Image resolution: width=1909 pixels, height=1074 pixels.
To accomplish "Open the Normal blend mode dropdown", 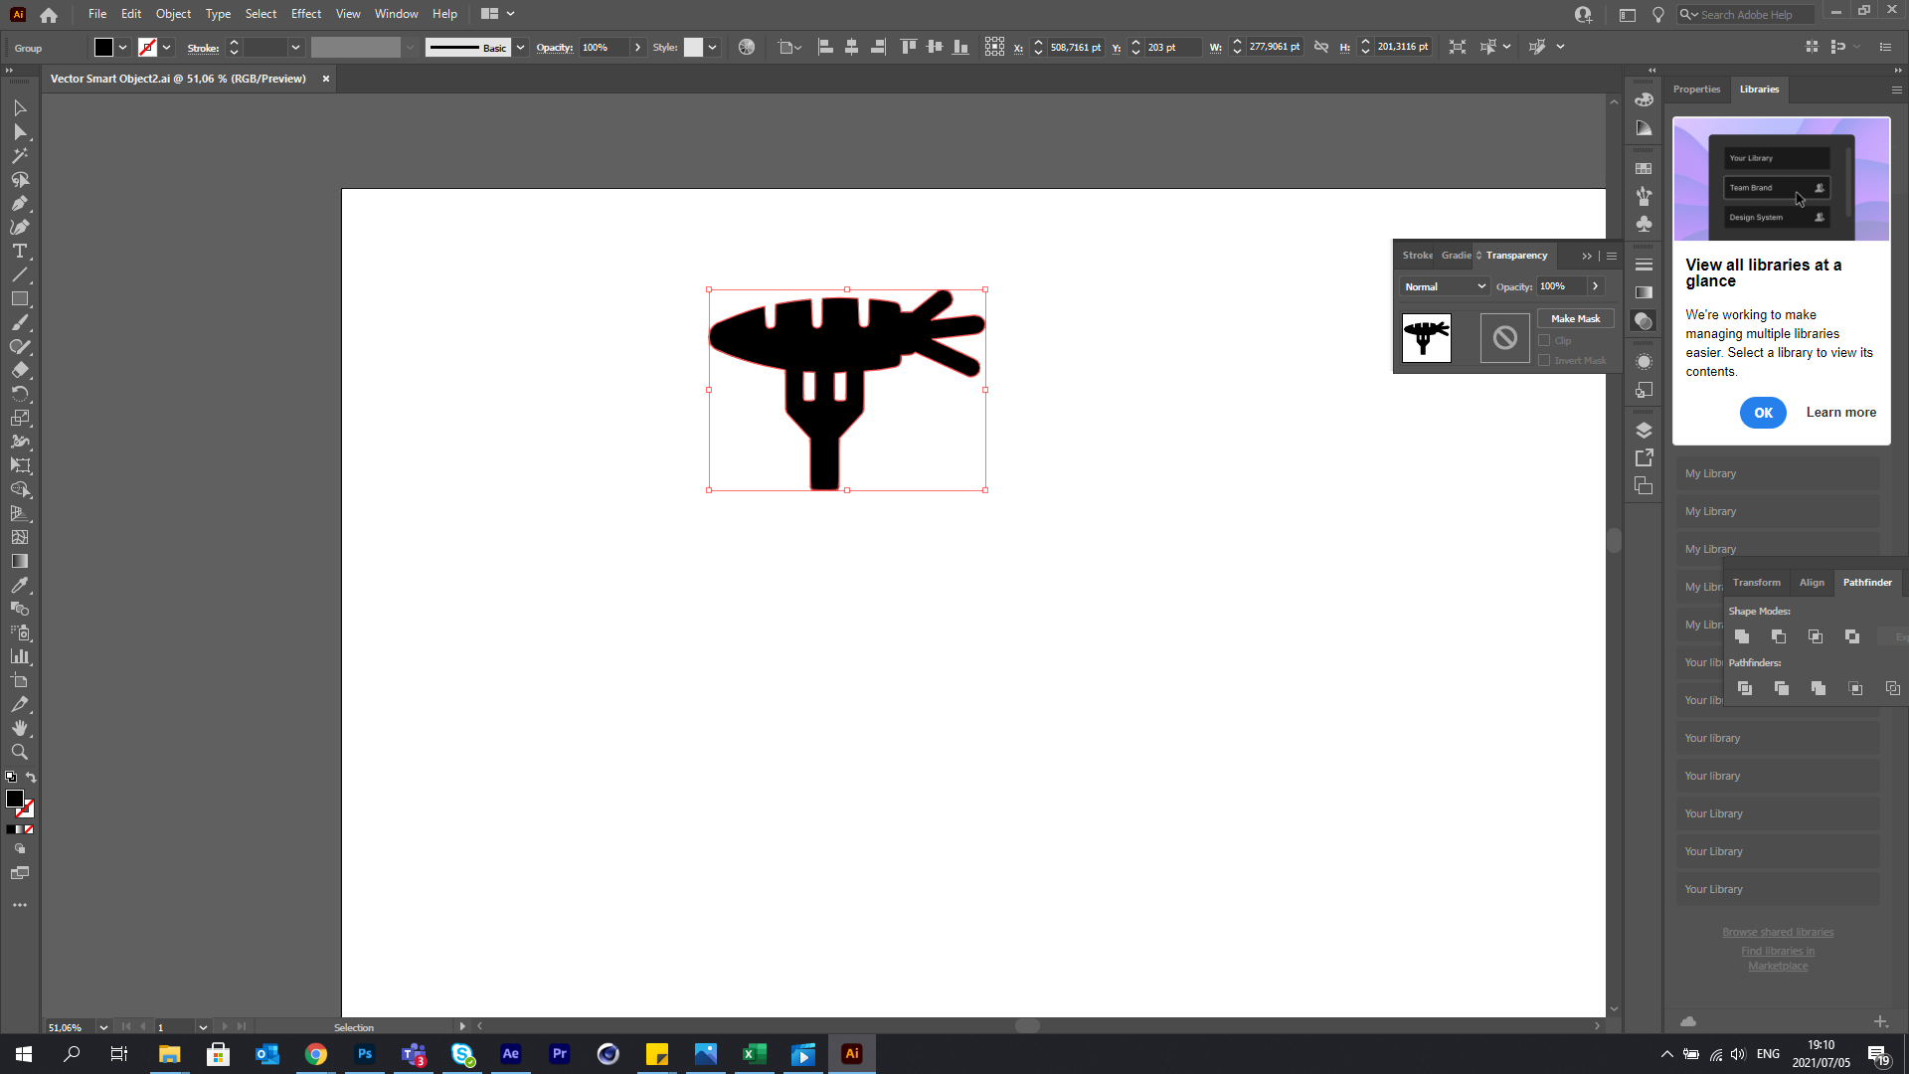I will point(1443,285).
